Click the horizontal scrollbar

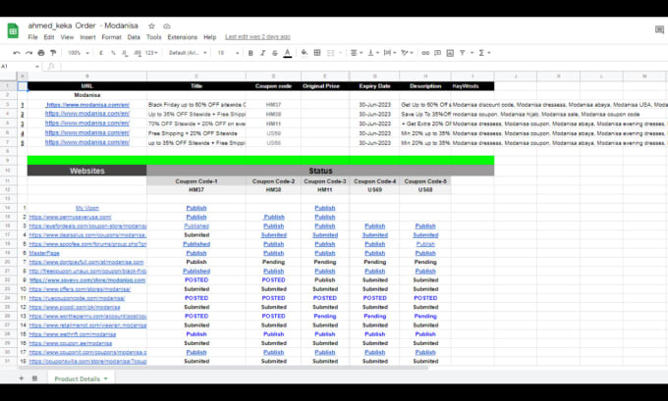coord(222,368)
